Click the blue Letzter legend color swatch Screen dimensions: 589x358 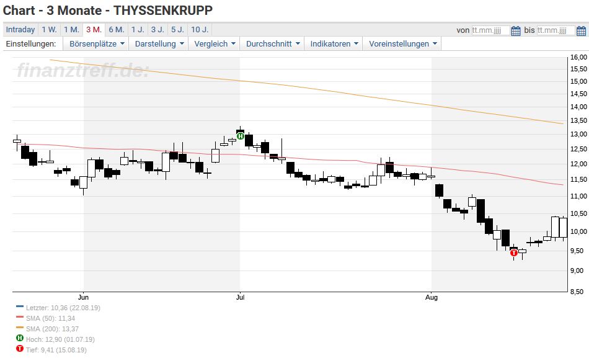click(20, 307)
